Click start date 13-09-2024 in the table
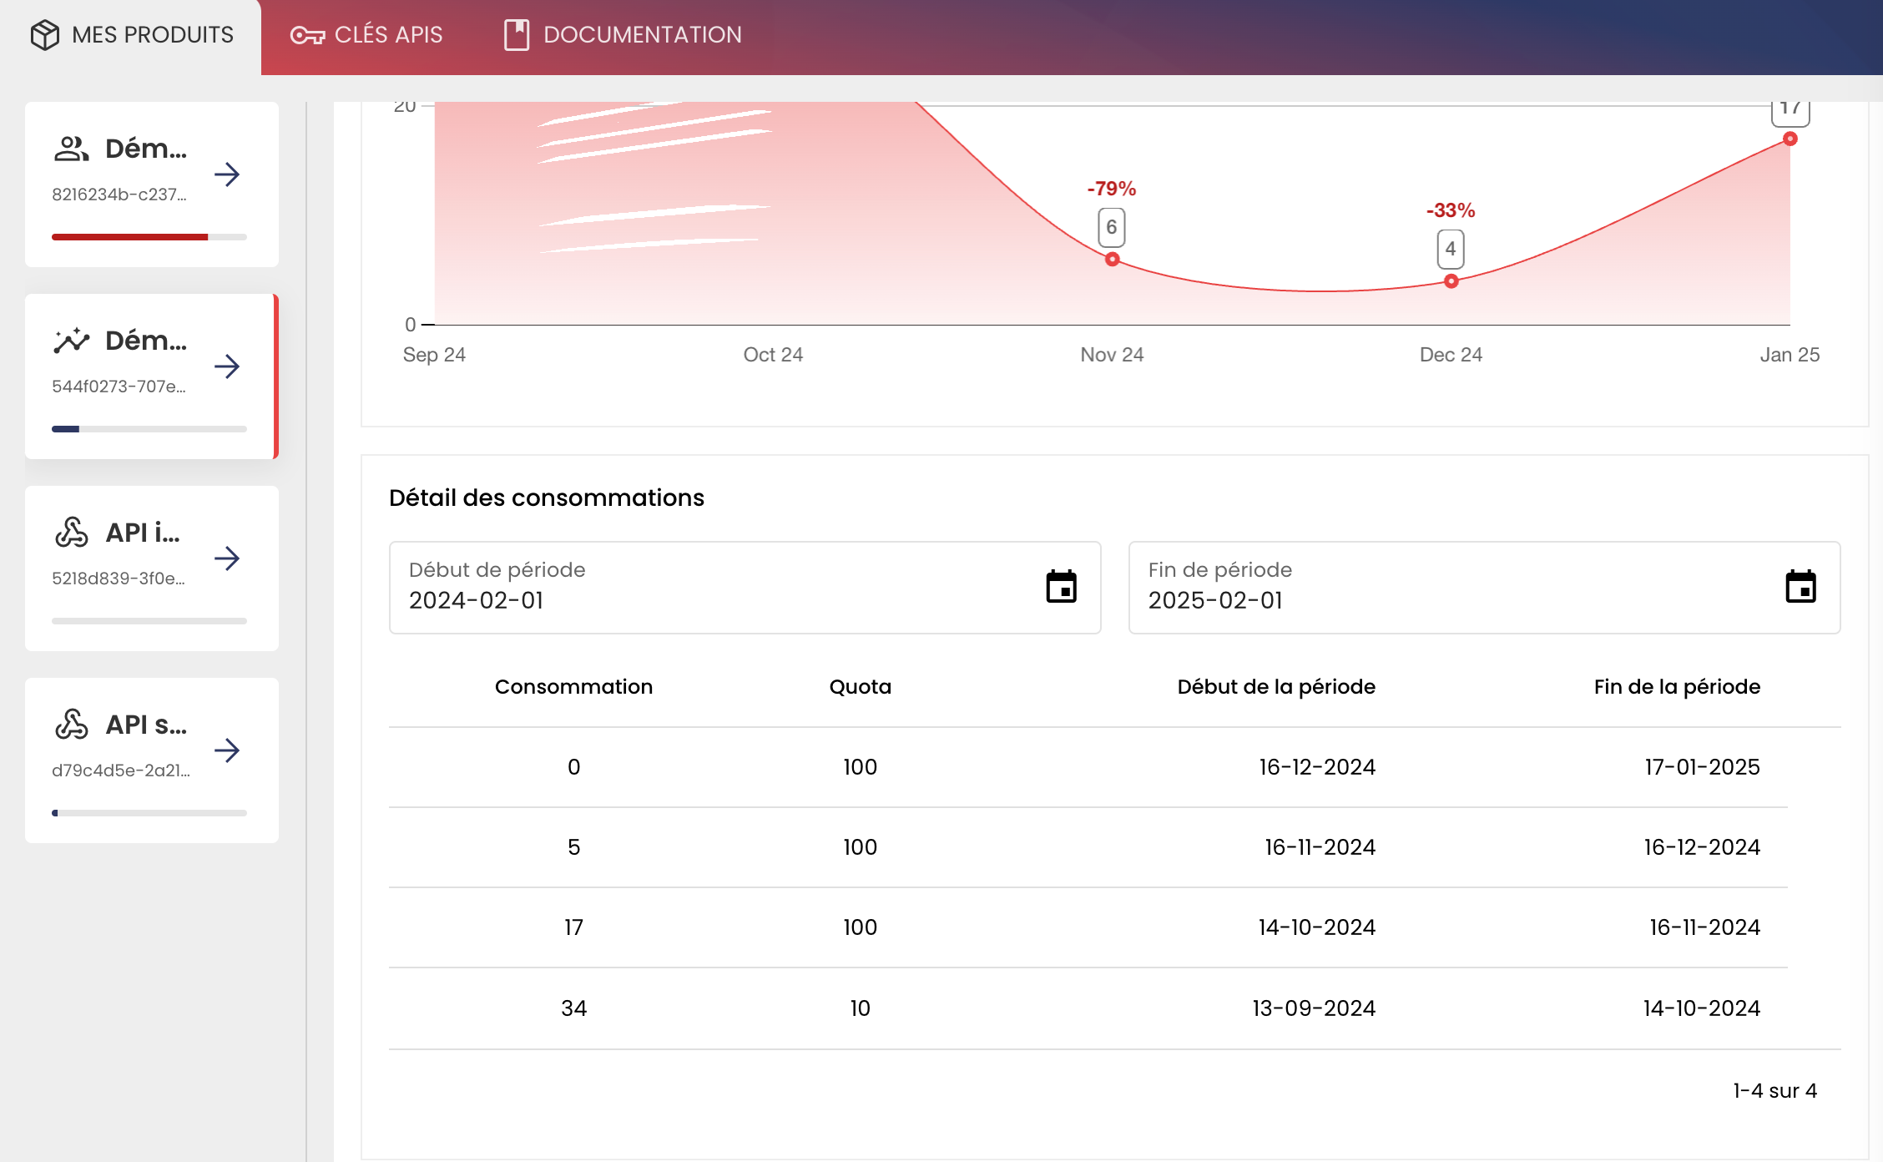The height and width of the screenshot is (1162, 1883). pyautogui.click(x=1314, y=1008)
